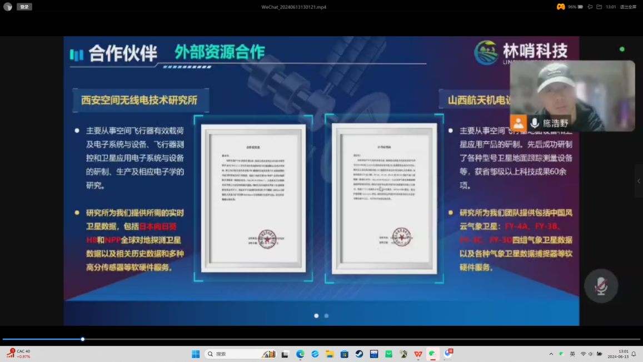Launch Steam from the taskbar
Viewport: 643px width, 362px height.
point(359,354)
